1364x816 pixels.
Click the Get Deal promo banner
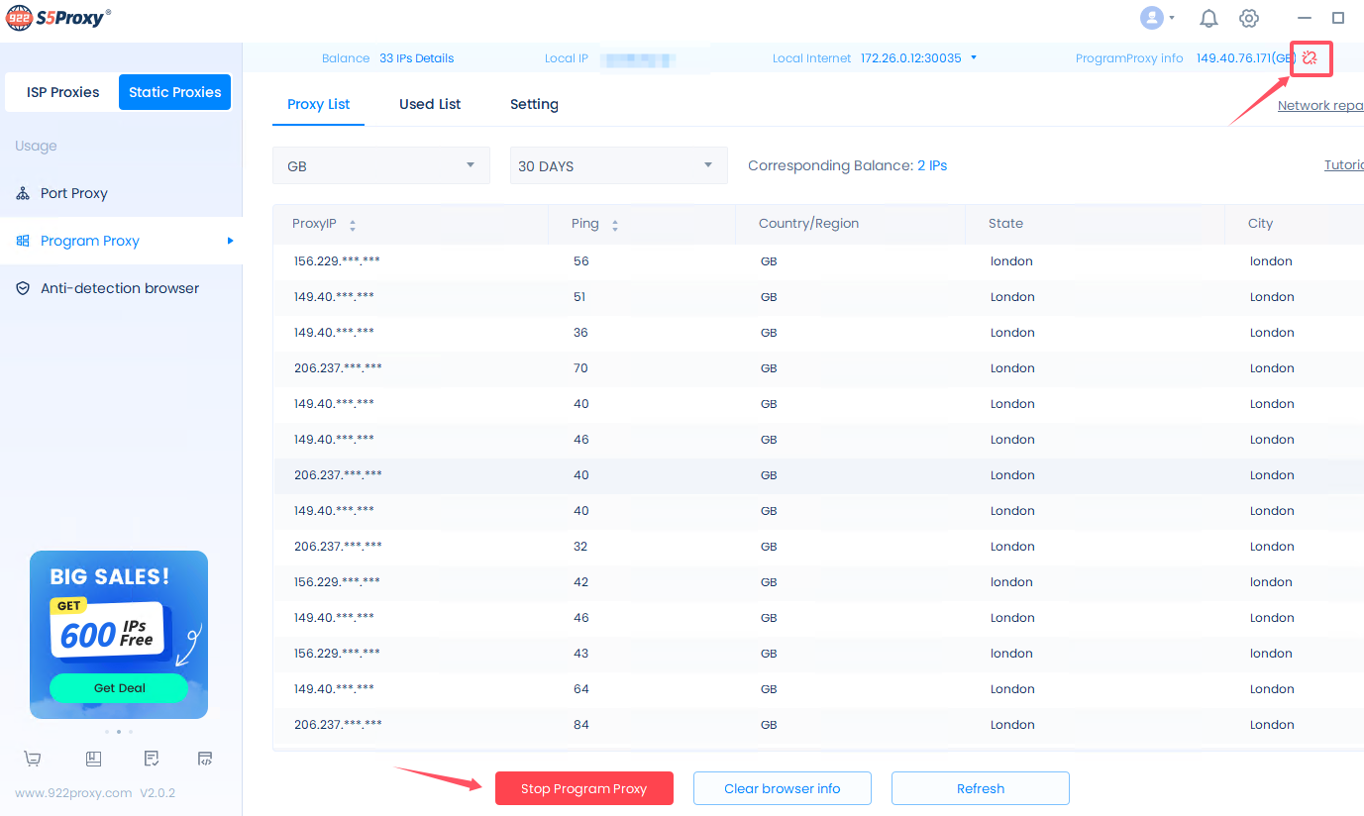[119, 687]
